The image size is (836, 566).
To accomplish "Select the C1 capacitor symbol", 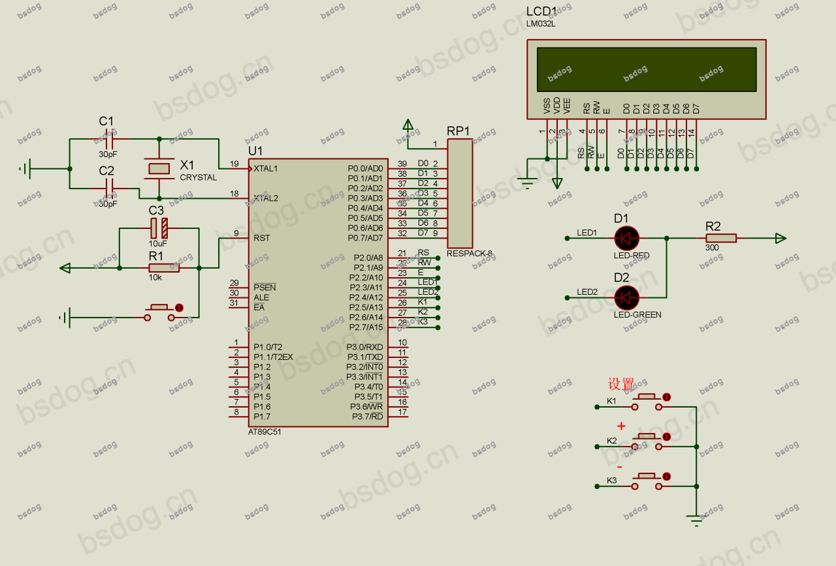I will (108, 139).
